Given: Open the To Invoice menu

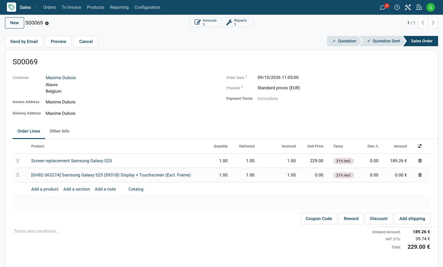Looking at the screenshot, I should pos(71,7).
